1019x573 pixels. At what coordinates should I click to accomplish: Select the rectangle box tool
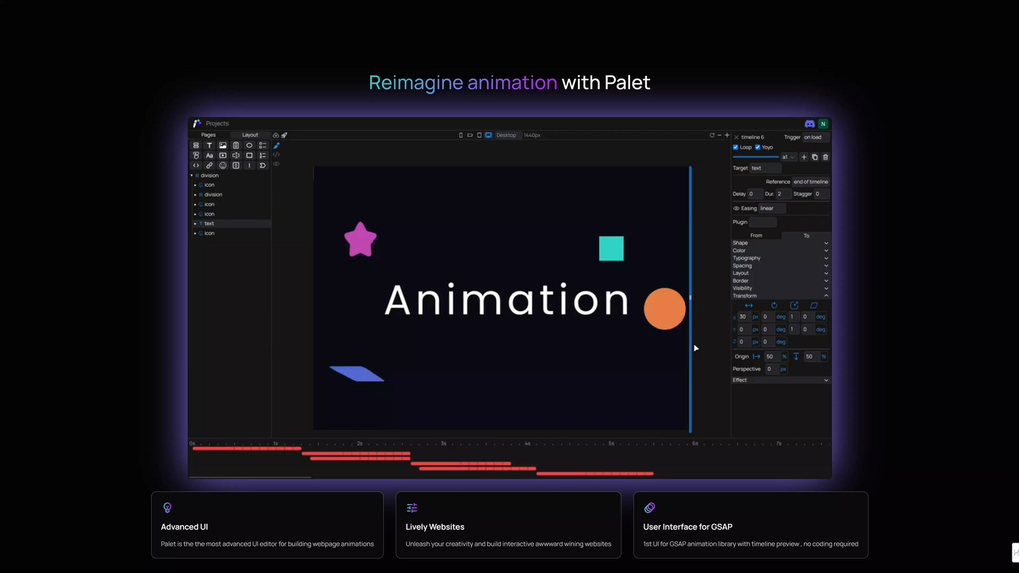(249, 155)
